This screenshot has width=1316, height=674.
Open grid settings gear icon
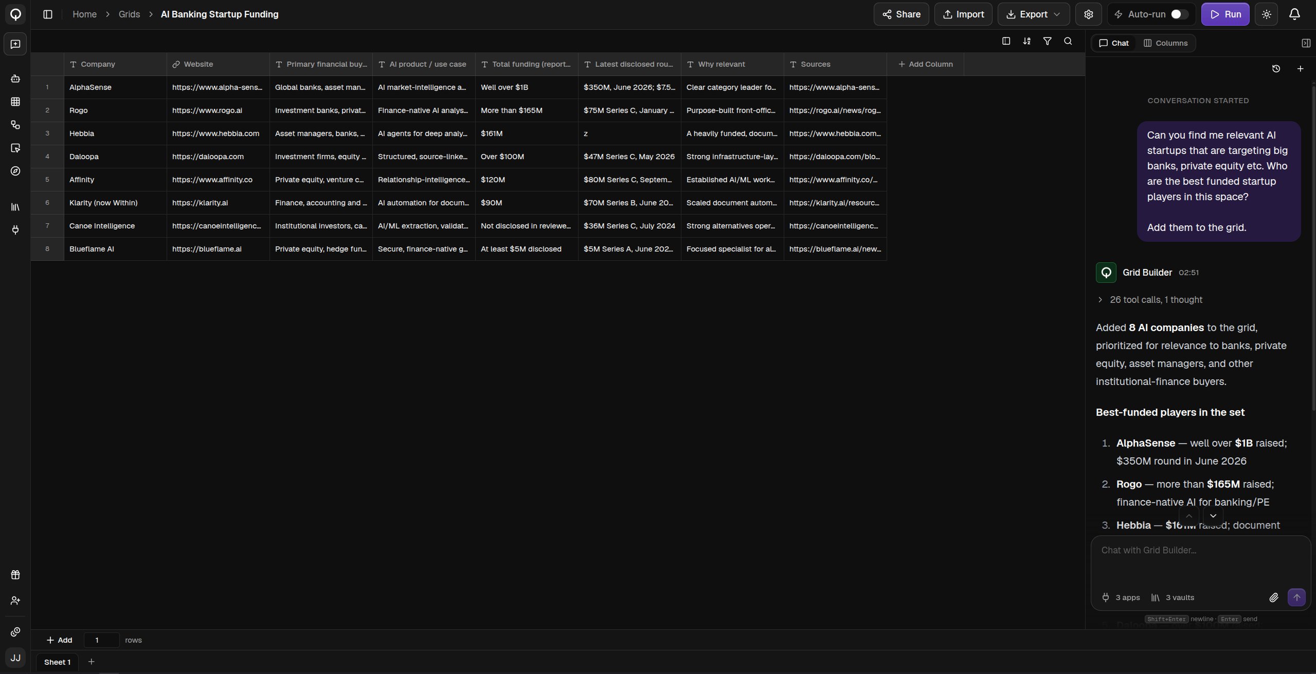pyautogui.click(x=1088, y=14)
